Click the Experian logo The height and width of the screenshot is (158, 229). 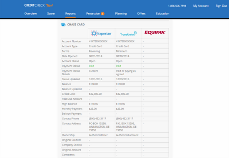101,33
